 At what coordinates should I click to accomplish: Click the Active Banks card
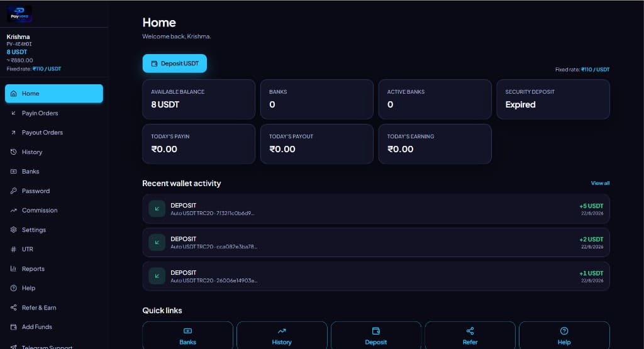click(435, 99)
